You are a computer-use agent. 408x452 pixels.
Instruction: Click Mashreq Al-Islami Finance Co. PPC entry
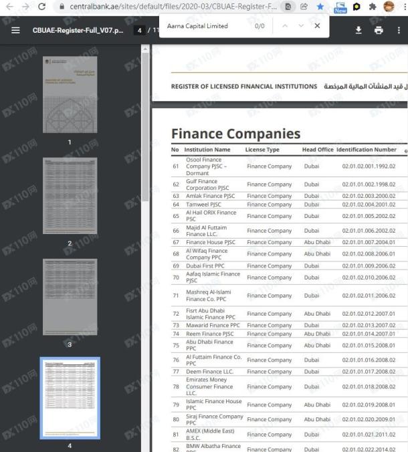pyautogui.click(x=209, y=296)
